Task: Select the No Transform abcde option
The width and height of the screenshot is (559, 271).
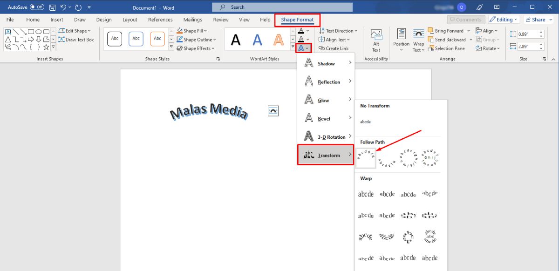Action: point(366,122)
